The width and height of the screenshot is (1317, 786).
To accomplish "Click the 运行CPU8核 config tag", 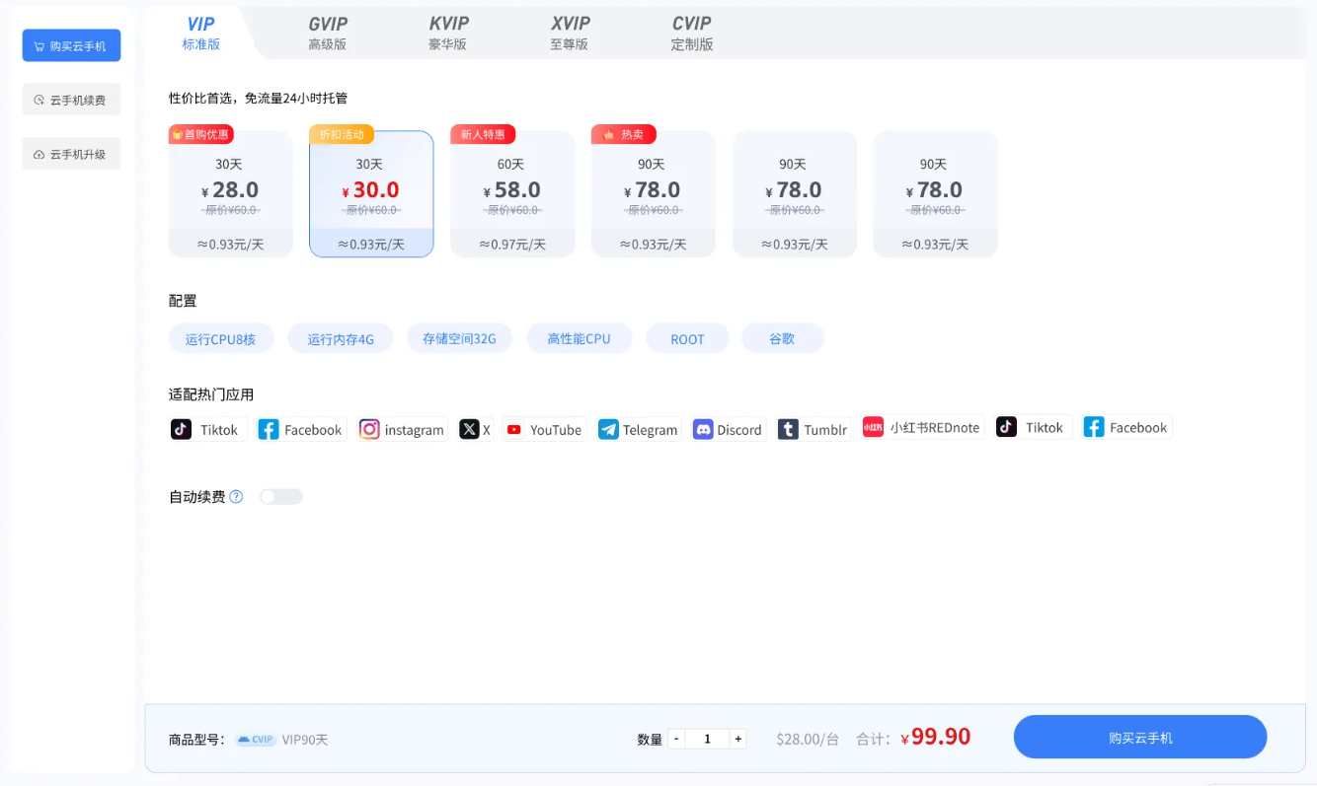I will point(220,338).
